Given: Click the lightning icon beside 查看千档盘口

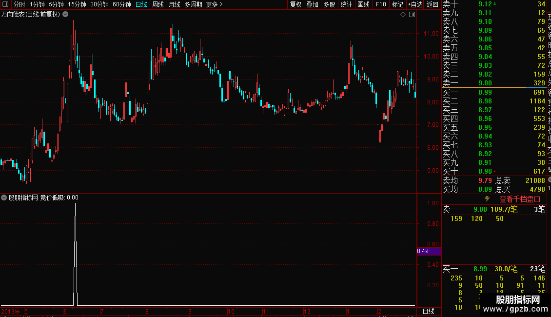Looking at the screenshot, I should tap(487, 199).
